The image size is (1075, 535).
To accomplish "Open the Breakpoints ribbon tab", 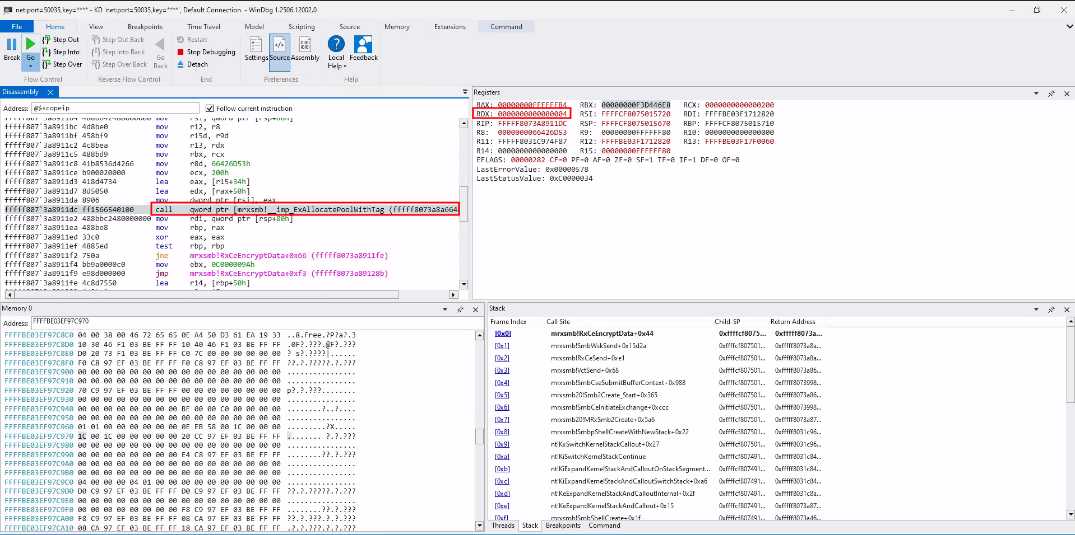I will (145, 27).
